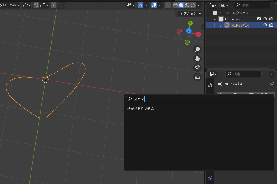Toggle the Collection's eye visibility icon
Screen dimensions: 277x184
pyautogui.click(x=265, y=19)
